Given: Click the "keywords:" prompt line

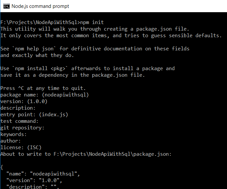Looking at the screenshot, I should 13,134.
